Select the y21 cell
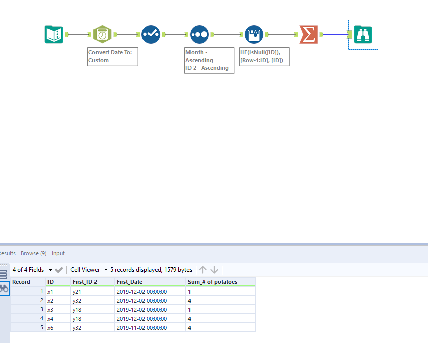The width and height of the screenshot is (428, 343). (x=92, y=292)
